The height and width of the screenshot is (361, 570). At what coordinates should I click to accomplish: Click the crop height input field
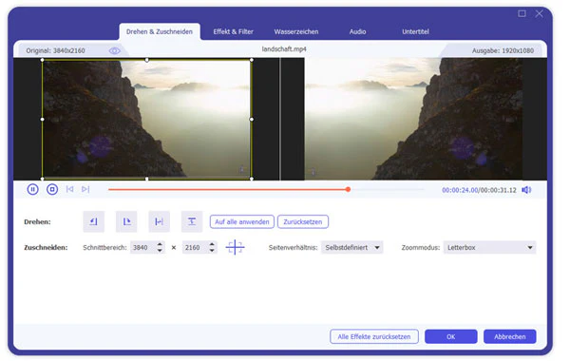[196, 248]
